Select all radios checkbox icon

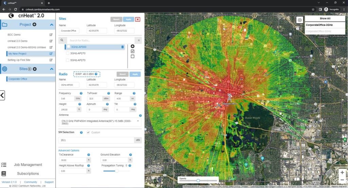[x=133, y=51]
